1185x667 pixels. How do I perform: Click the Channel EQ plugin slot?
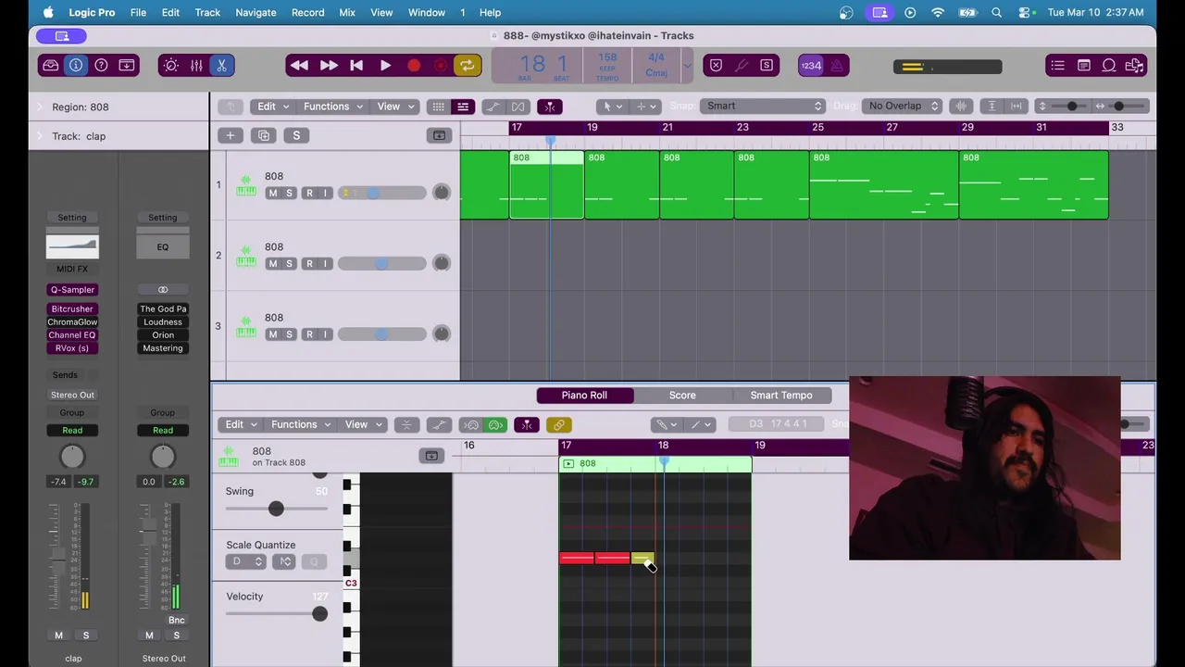[72, 335]
